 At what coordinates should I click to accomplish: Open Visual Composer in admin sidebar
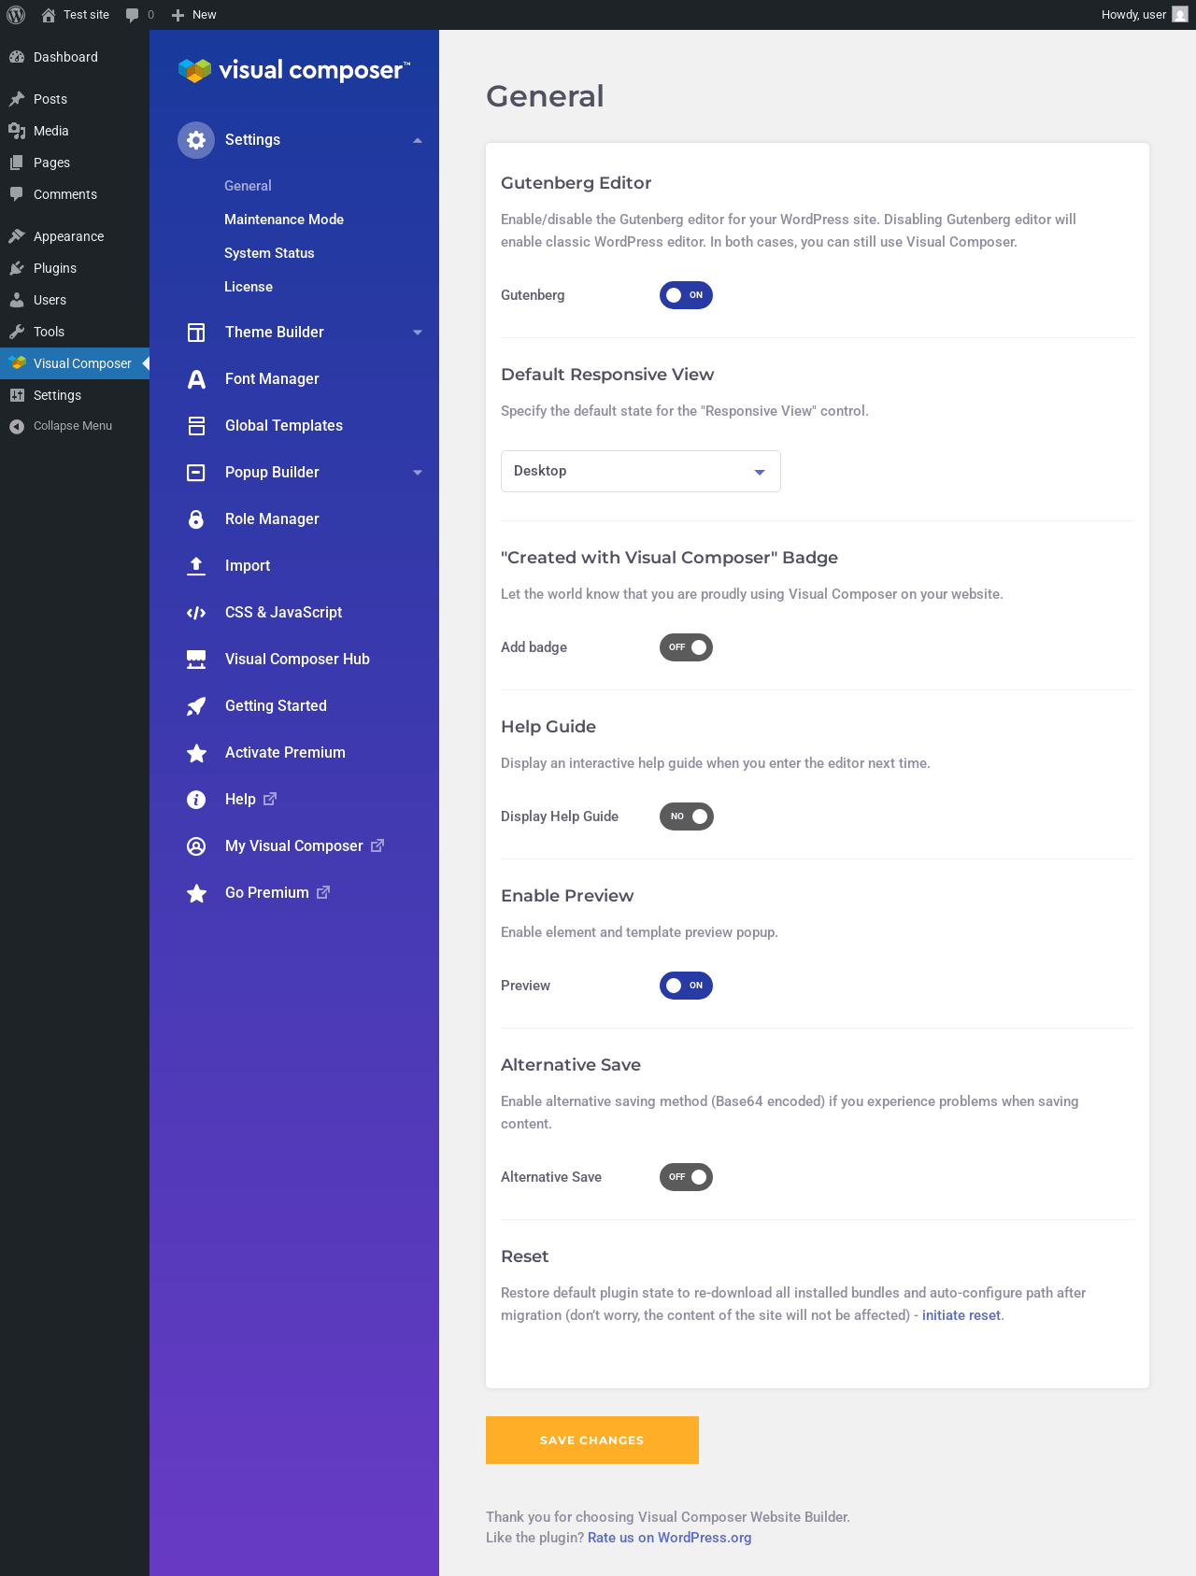coord(75,363)
